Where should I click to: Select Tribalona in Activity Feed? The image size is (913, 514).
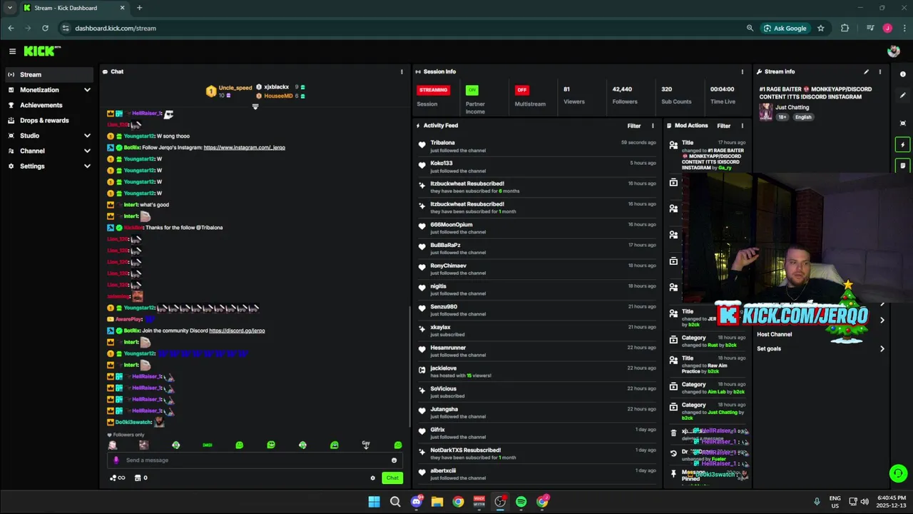click(442, 143)
